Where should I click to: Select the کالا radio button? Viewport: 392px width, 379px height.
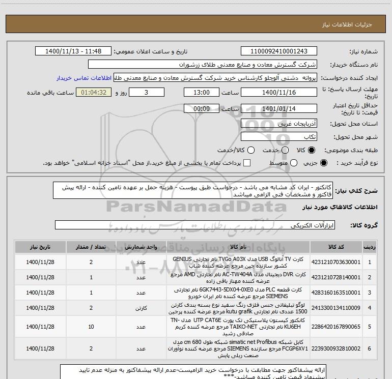pos(312,150)
